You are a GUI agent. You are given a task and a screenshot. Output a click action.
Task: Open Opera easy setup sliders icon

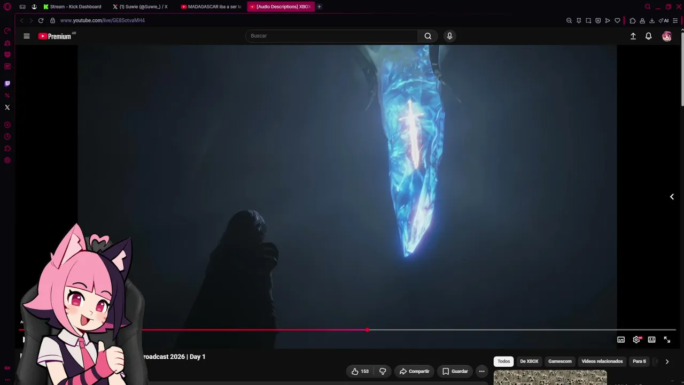click(x=675, y=20)
